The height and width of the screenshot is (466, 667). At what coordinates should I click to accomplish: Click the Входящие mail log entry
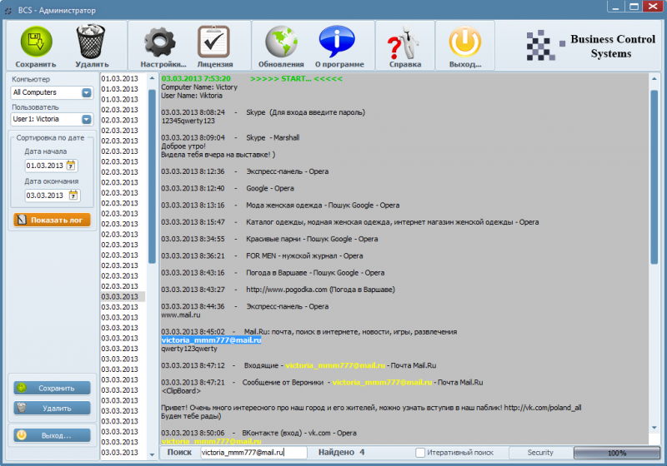click(x=298, y=365)
